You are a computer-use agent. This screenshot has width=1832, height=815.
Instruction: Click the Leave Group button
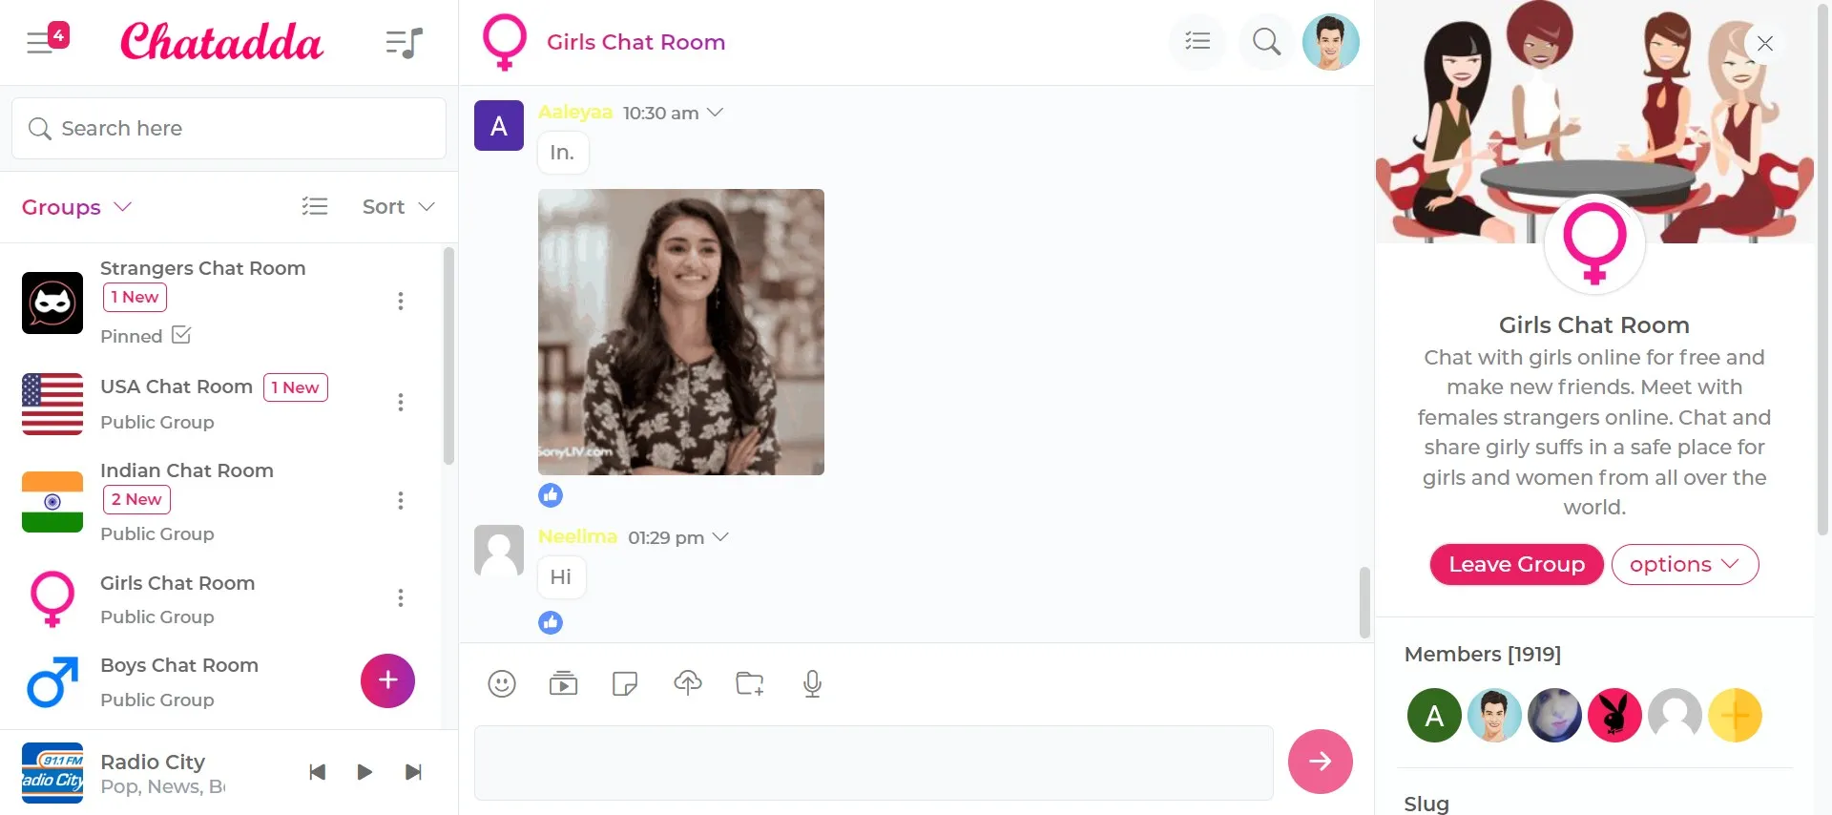tap(1516, 564)
